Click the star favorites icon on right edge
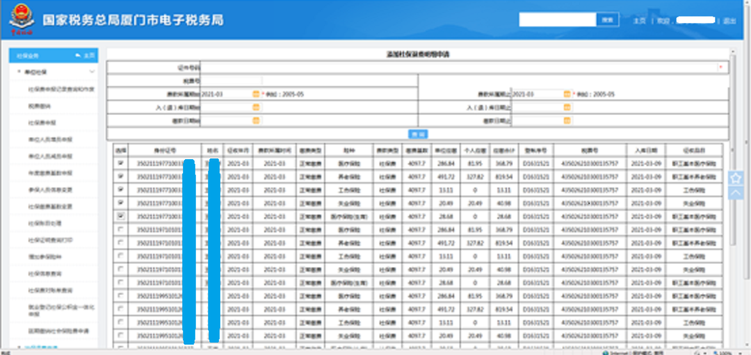Image resolution: width=751 pixels, height=355 pixels. click(x=736, y=178)
